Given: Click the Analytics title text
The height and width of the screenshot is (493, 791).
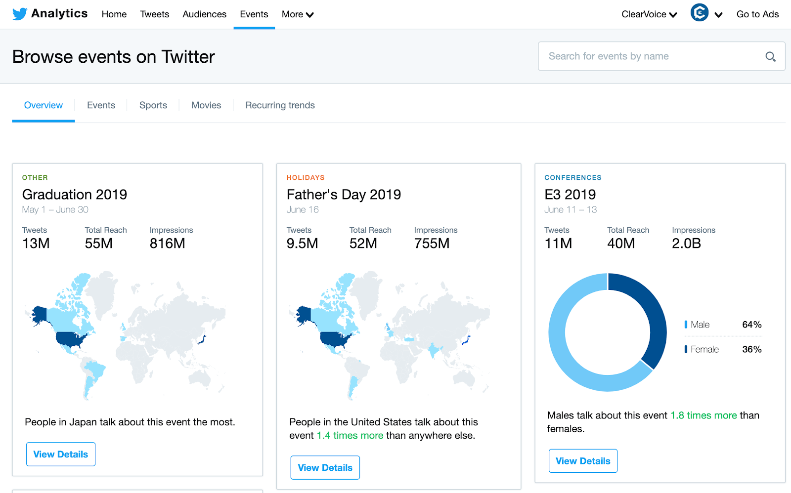Looking at the screenshot, I should [x=59, y=14].
